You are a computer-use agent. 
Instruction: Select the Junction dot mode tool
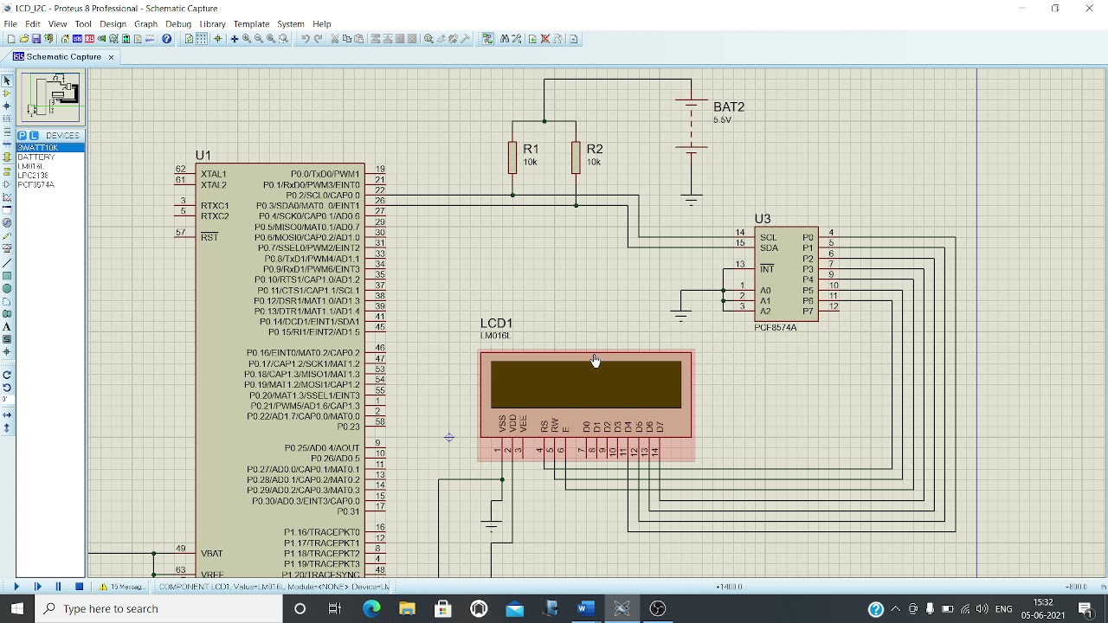tap(7, 106)
